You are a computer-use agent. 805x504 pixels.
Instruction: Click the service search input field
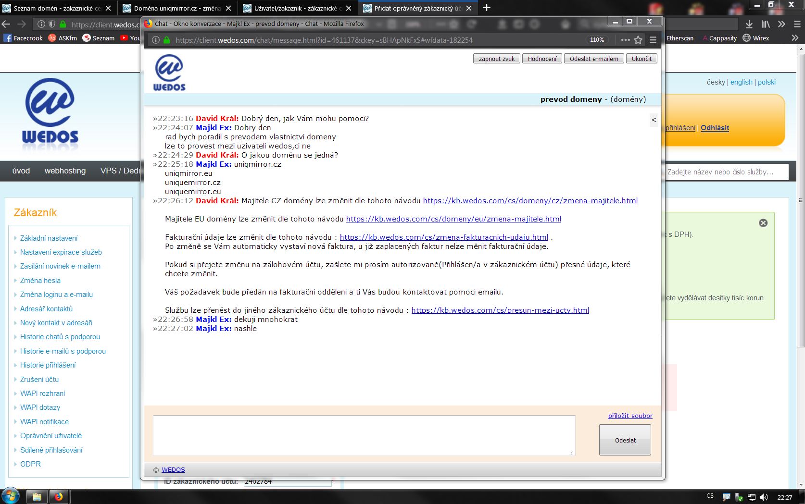(726, 172)
